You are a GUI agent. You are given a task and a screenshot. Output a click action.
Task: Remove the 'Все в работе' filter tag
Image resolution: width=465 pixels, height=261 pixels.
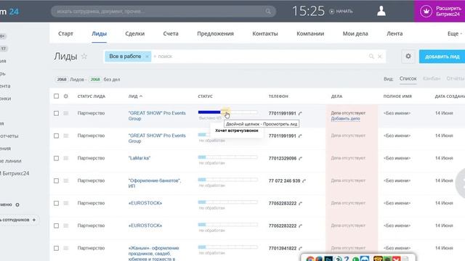pyautogui.click(x=147, y=57)
